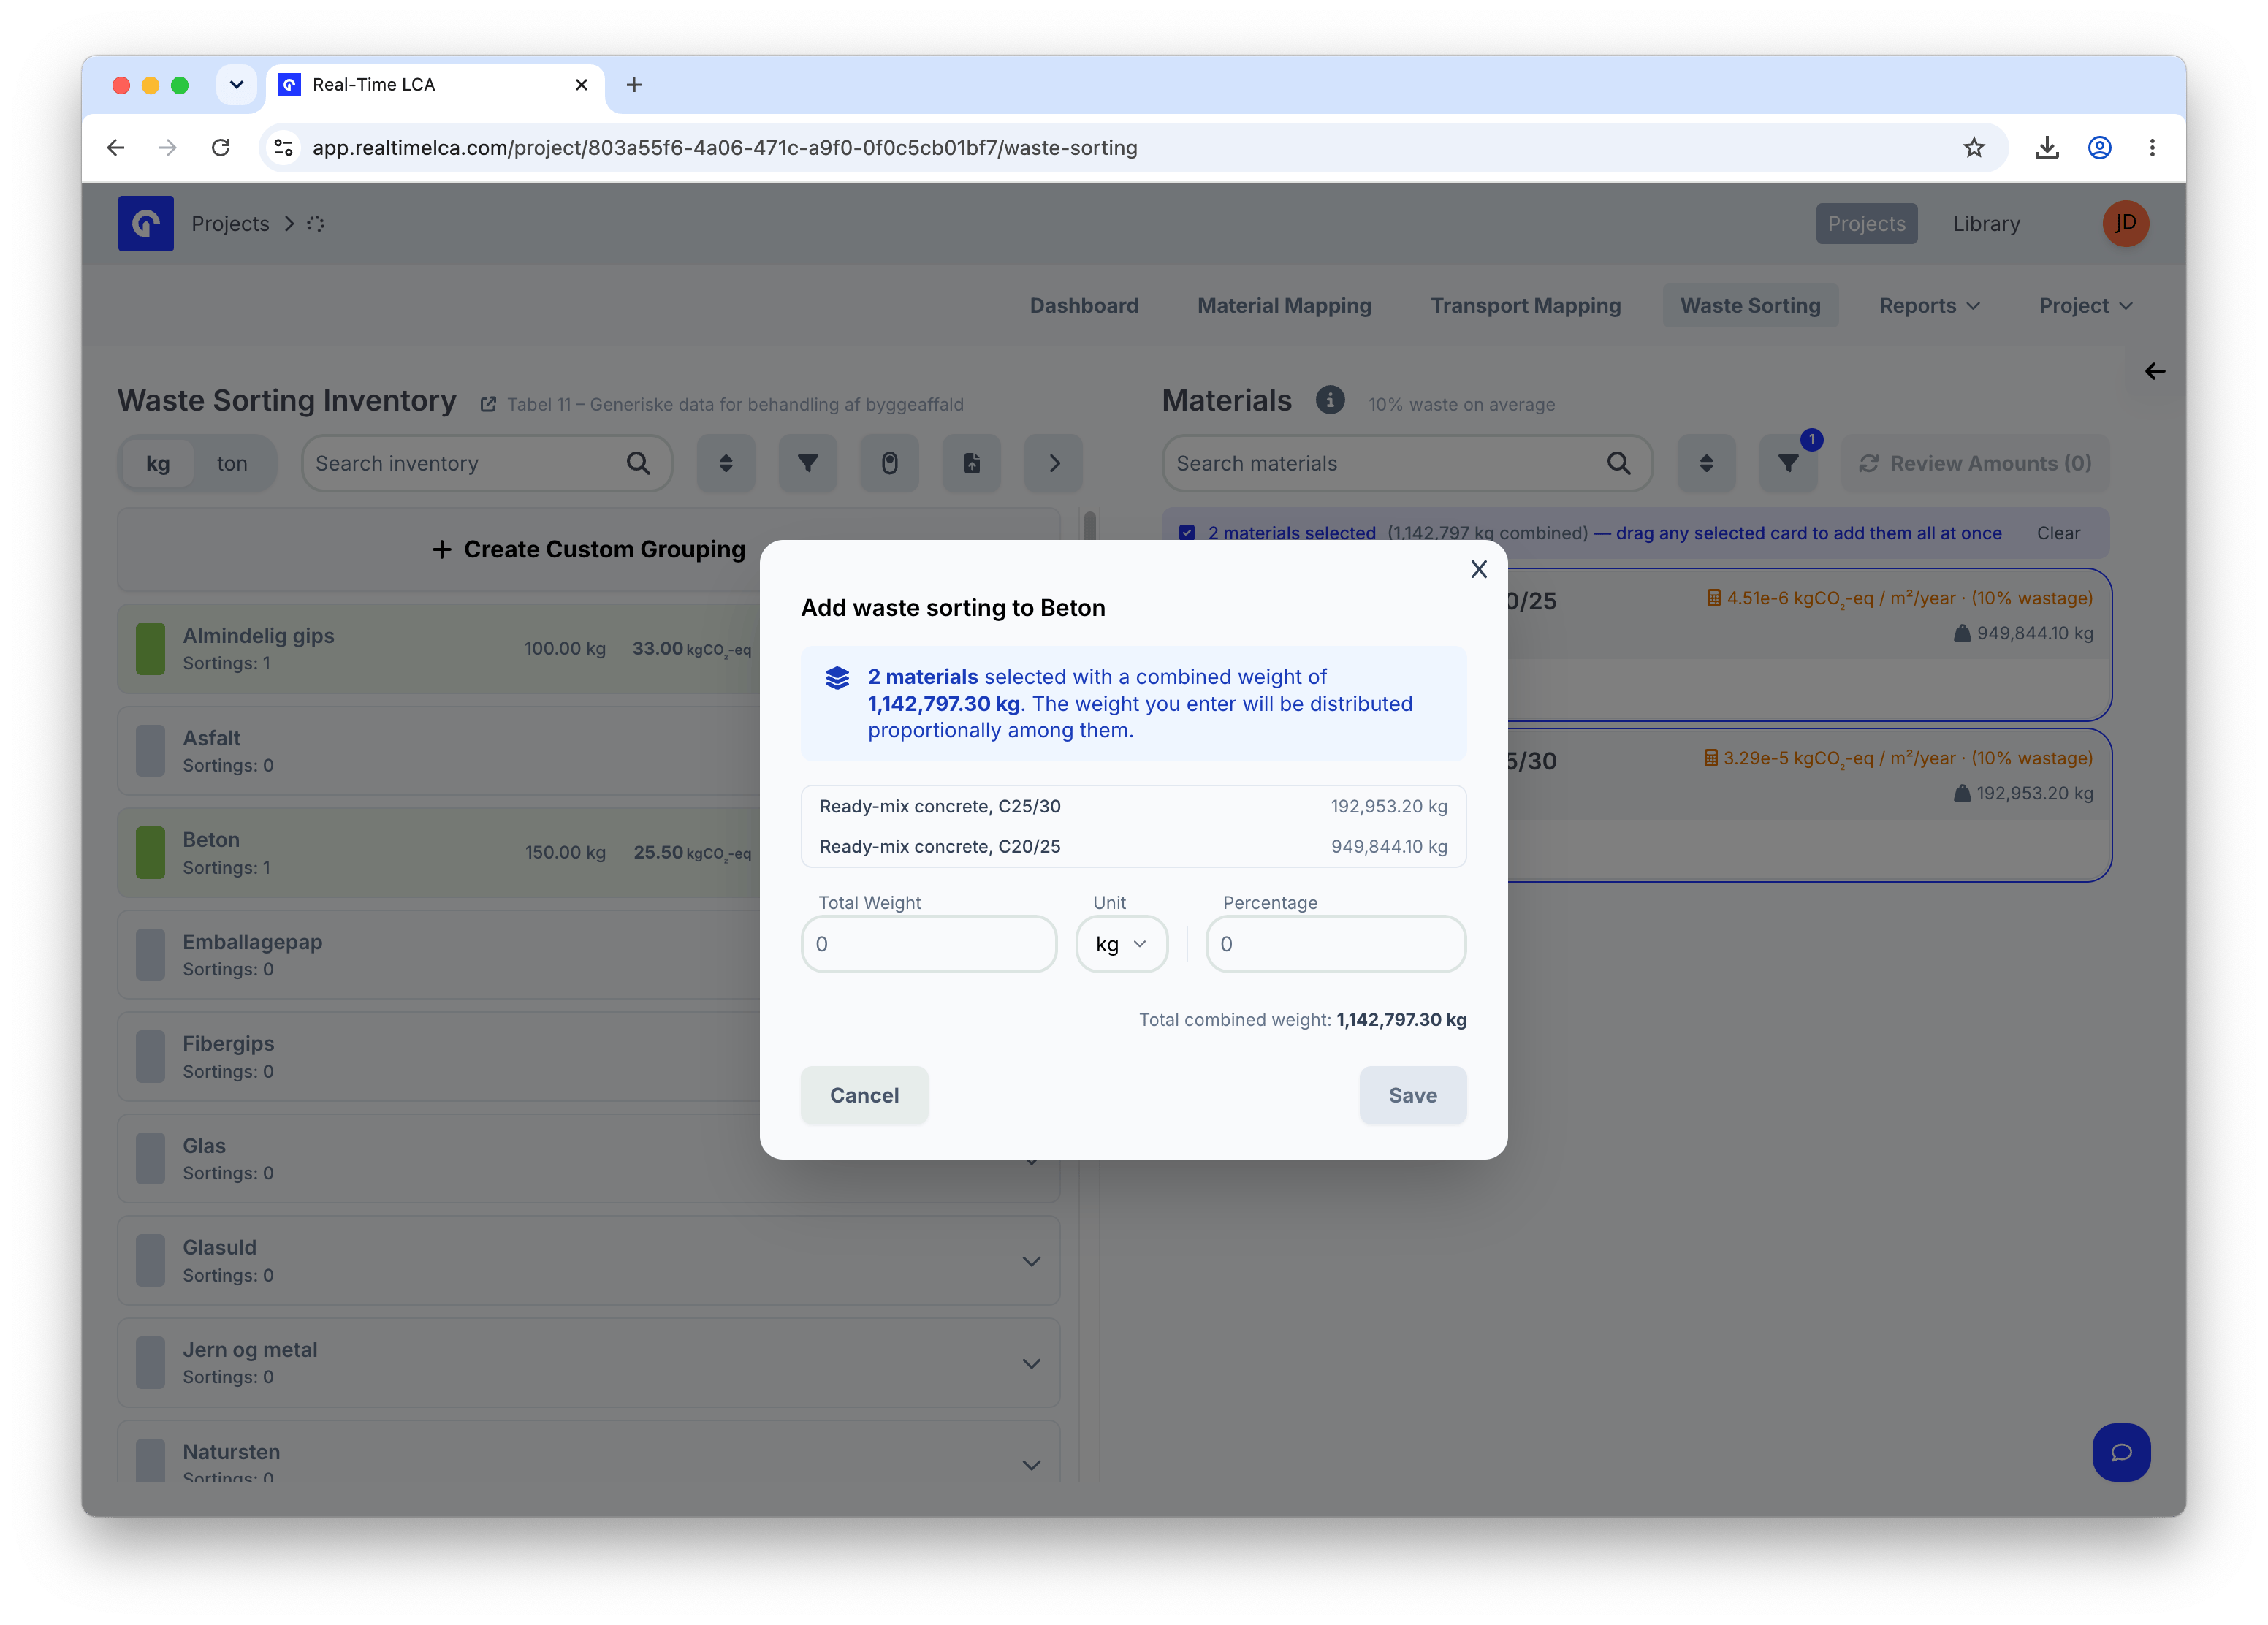Clear the selected materials
2268x1625 pixels.
click(x=2058, y=533)
